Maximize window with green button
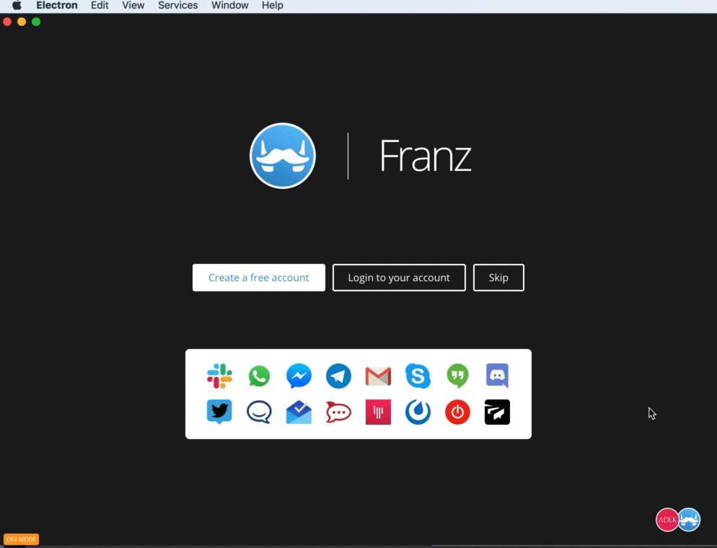The height and width of the screenshot is (548, 717). point(36,22)
